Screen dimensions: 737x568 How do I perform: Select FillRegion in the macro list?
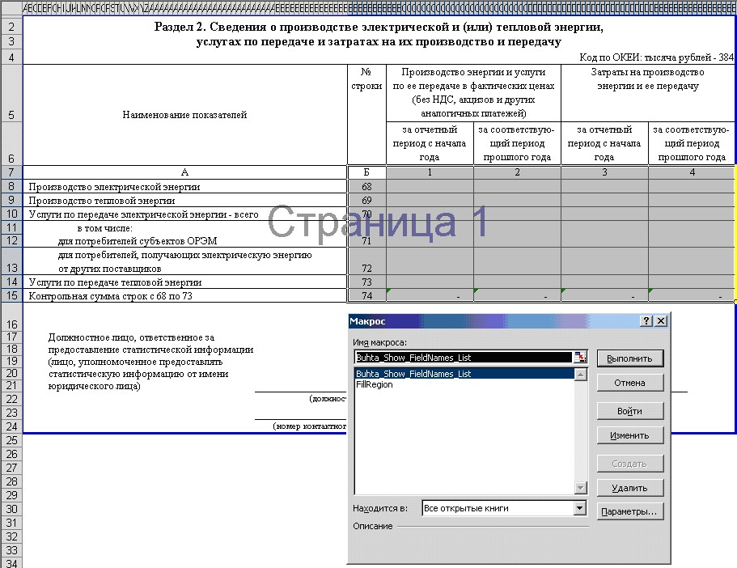[x=374, y=384]
